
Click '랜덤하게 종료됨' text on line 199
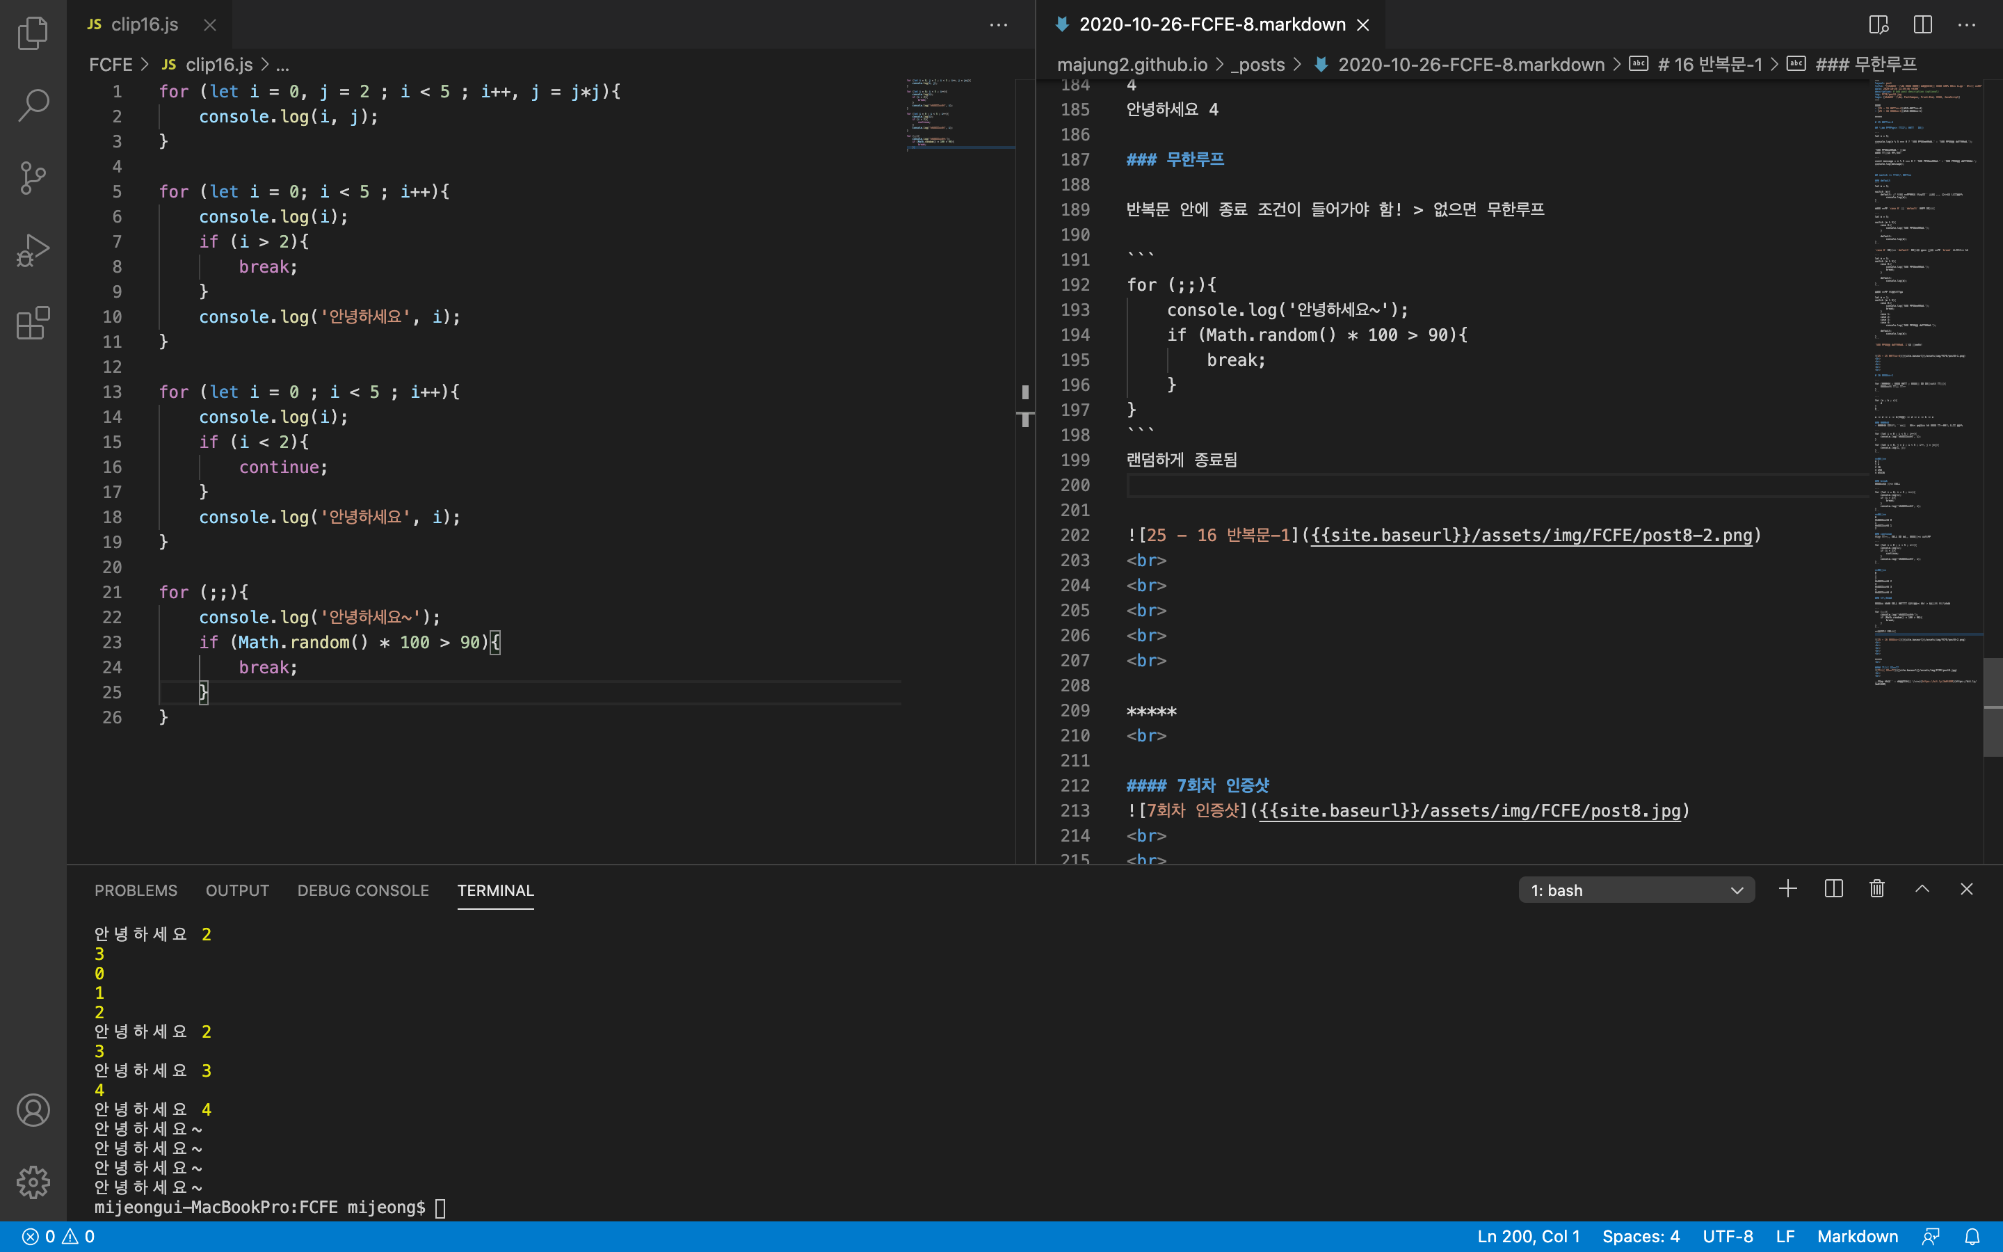pyautogui.click(x=1181, y=460)
